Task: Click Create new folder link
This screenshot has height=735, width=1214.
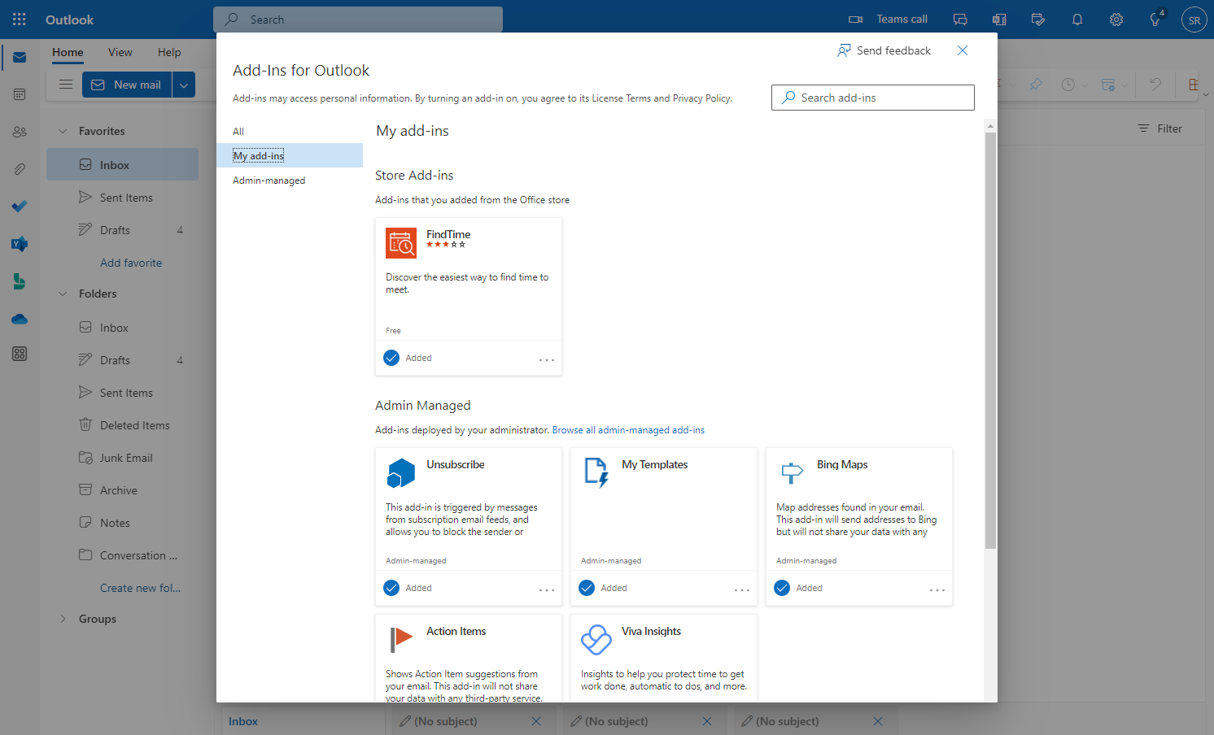Action: [140, 588]
